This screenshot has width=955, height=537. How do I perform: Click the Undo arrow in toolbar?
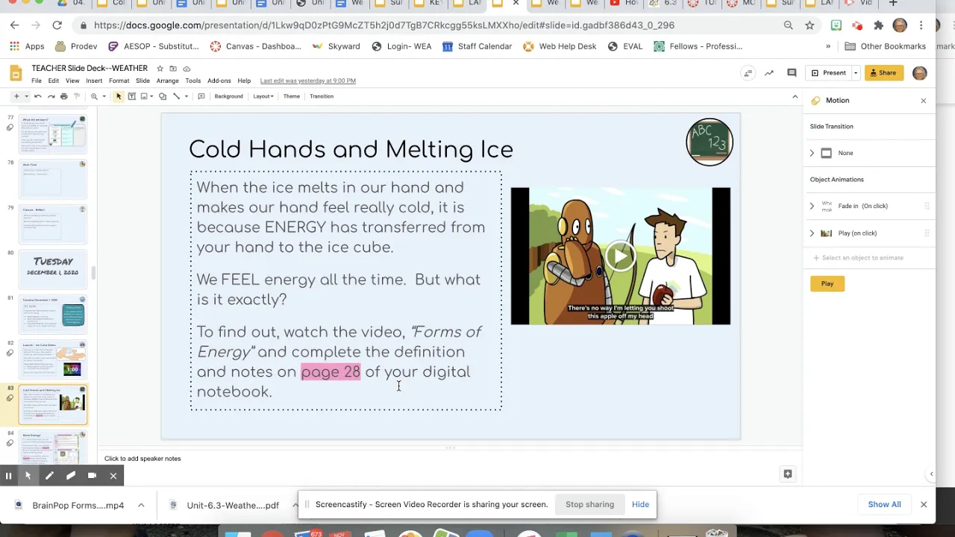38,96
